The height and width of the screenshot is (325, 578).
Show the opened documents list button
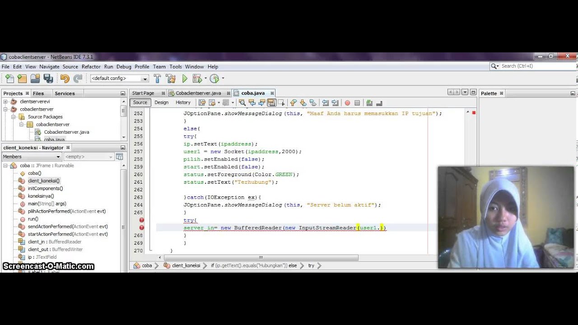(465, 92)
